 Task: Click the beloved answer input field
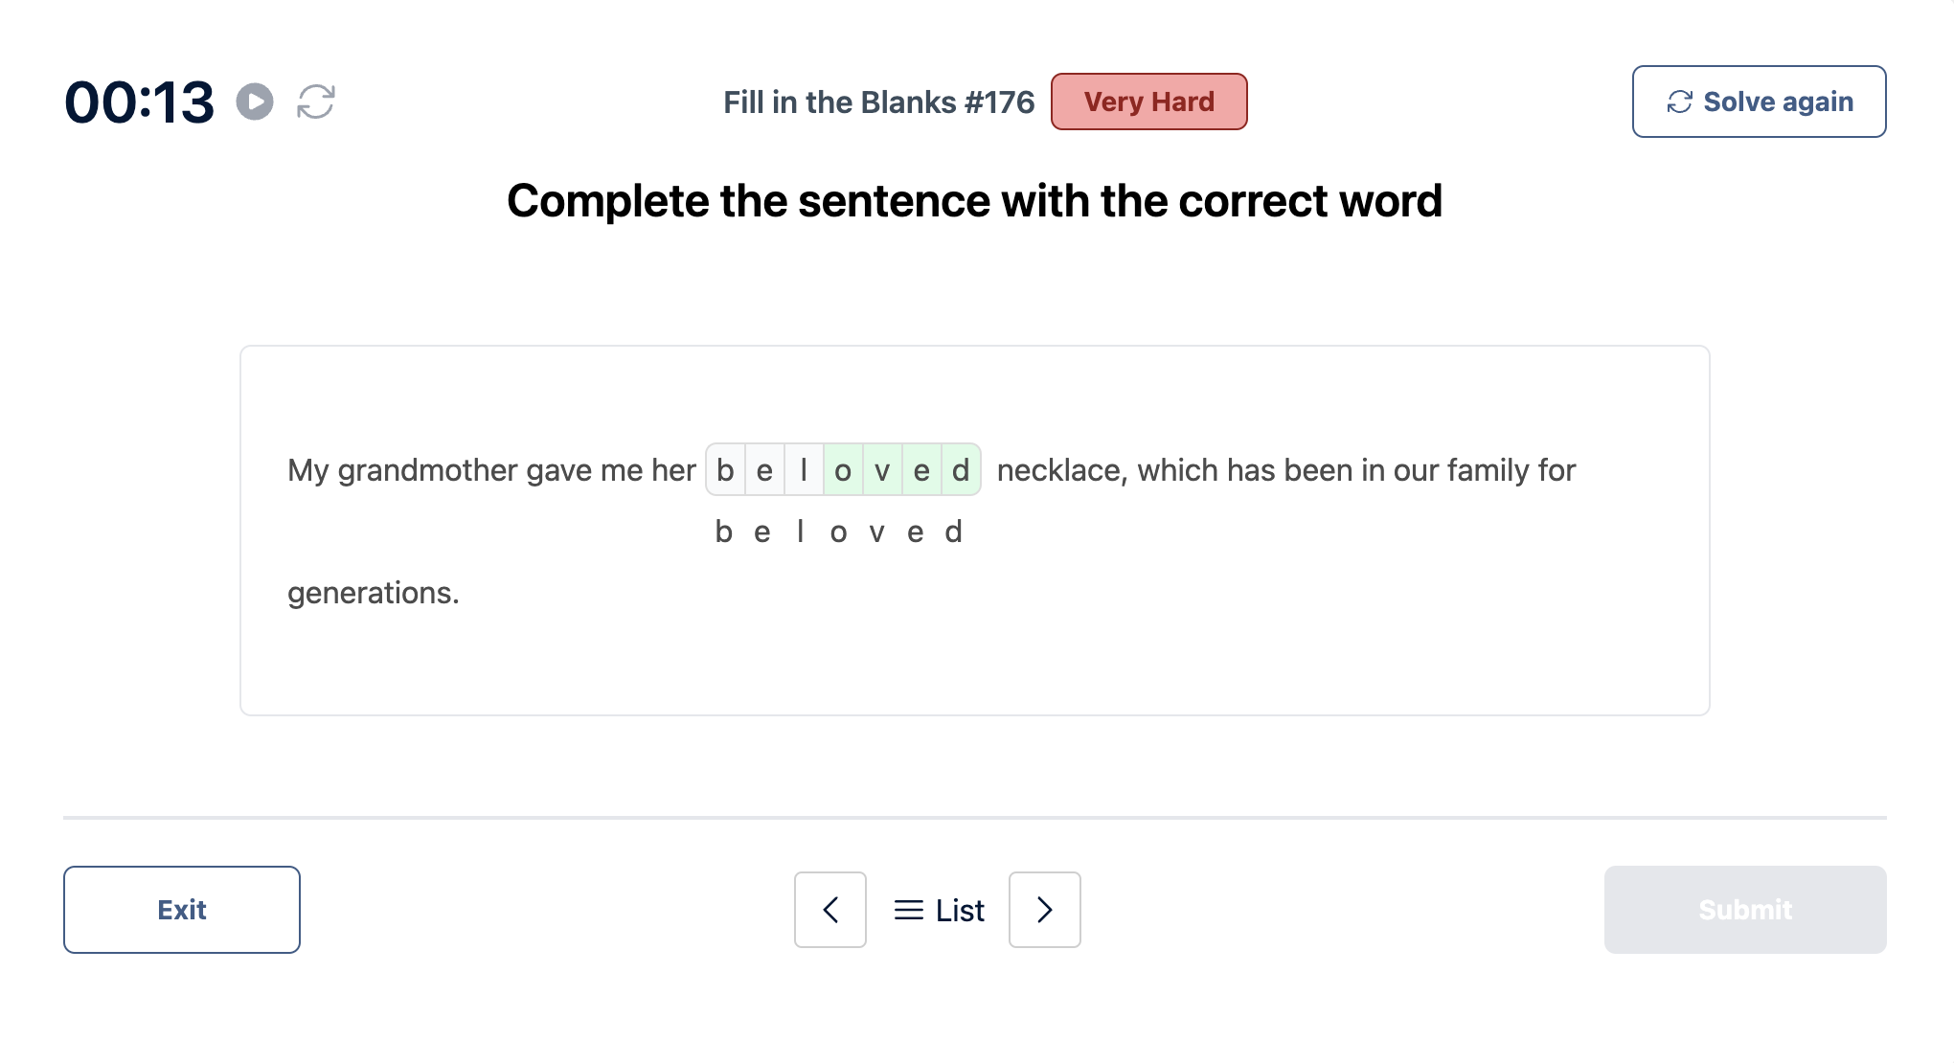[x=843, y=468]
